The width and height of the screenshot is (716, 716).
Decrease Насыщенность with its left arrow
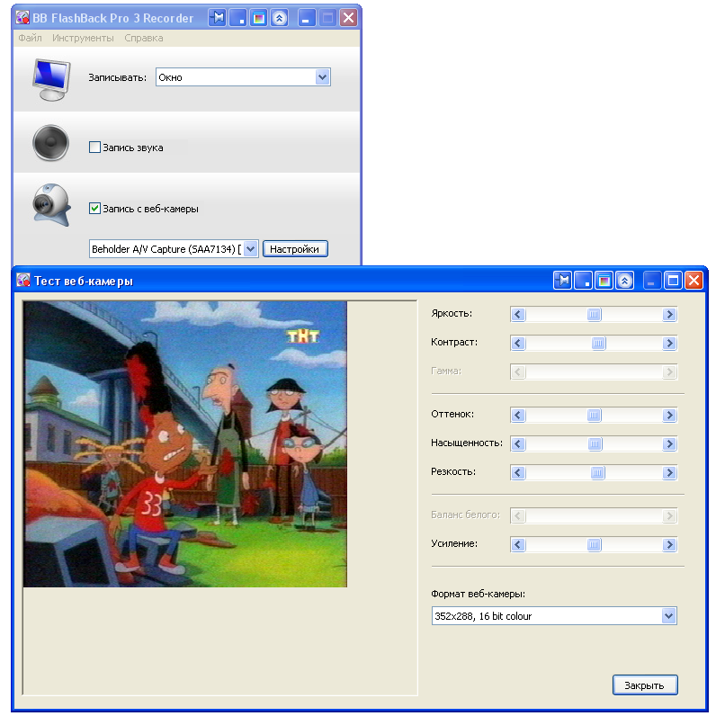tap(518, 443)
